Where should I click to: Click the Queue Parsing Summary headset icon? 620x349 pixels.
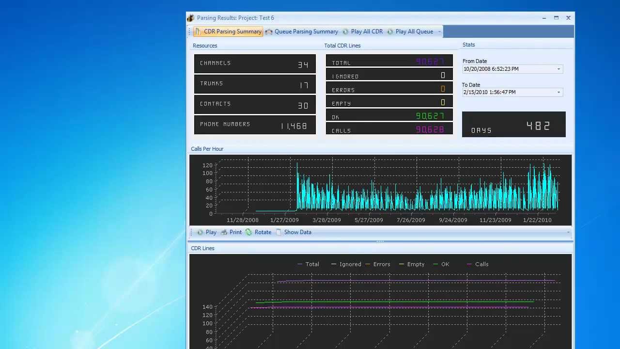(269, 32)
